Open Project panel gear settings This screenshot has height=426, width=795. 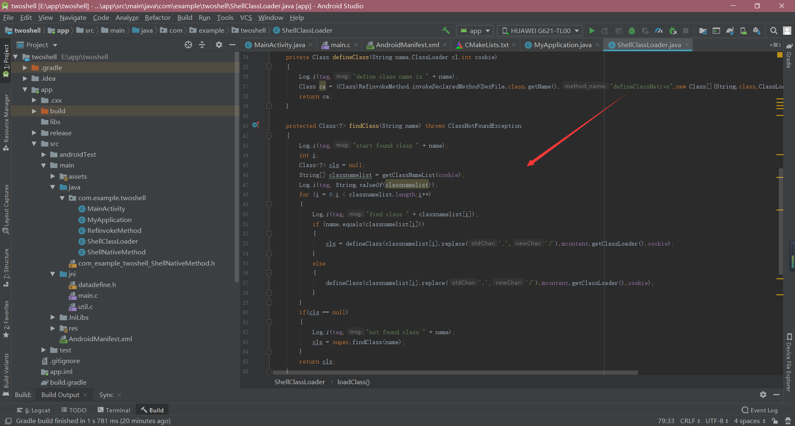tap(219, 45)
